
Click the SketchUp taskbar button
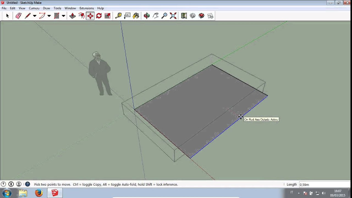coord(55,193)
